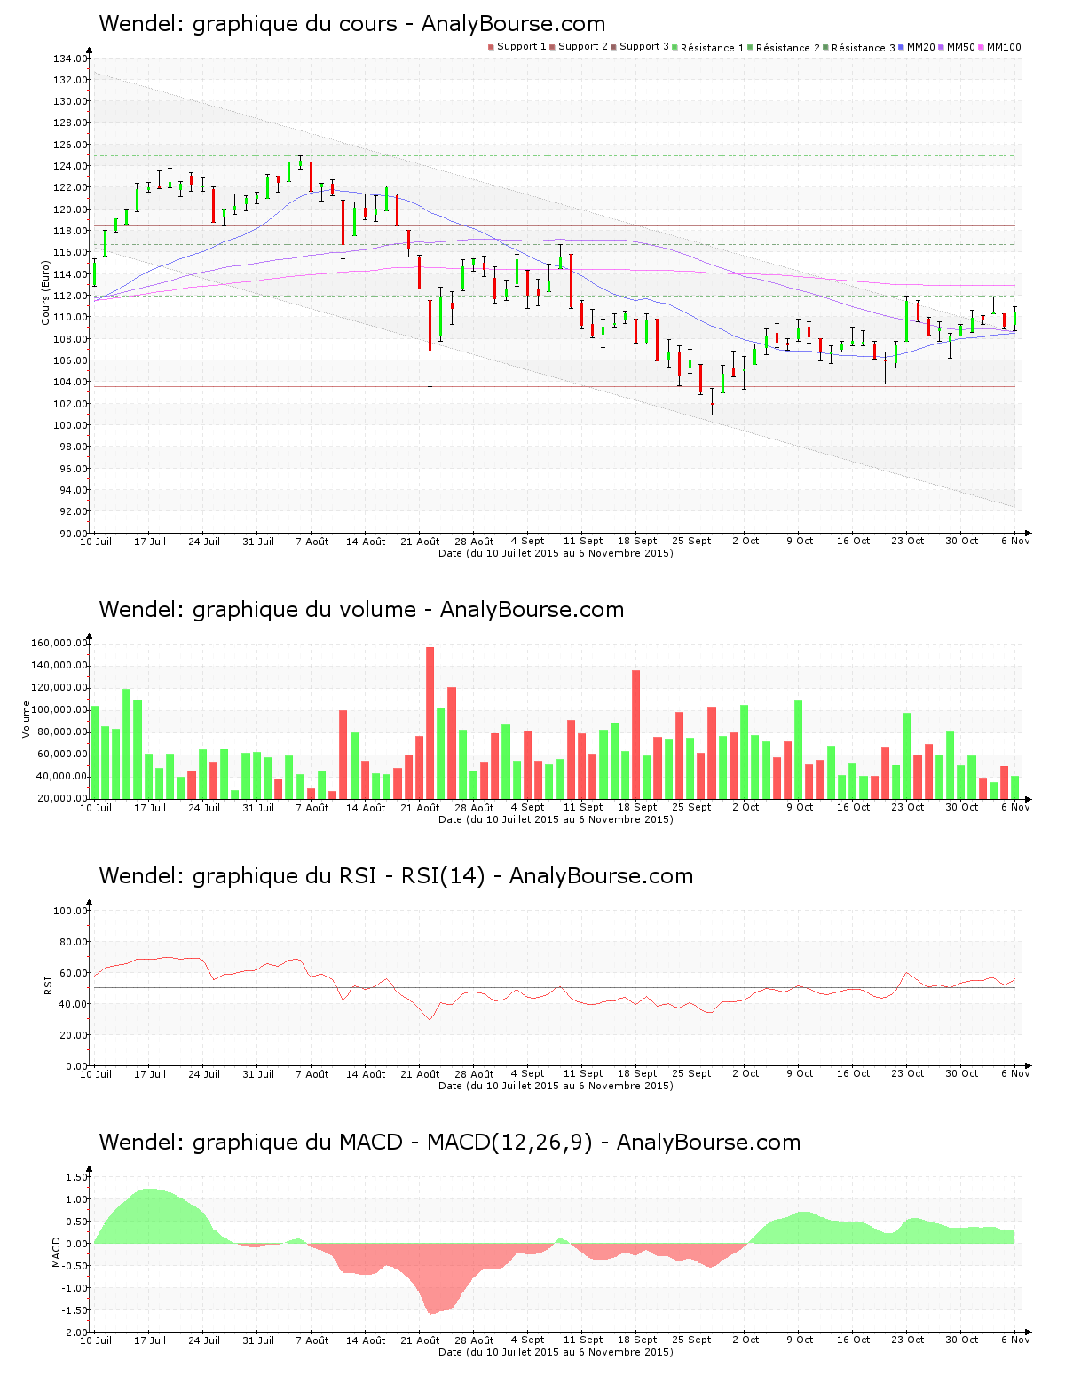Select the MM50 legend label

961,47
